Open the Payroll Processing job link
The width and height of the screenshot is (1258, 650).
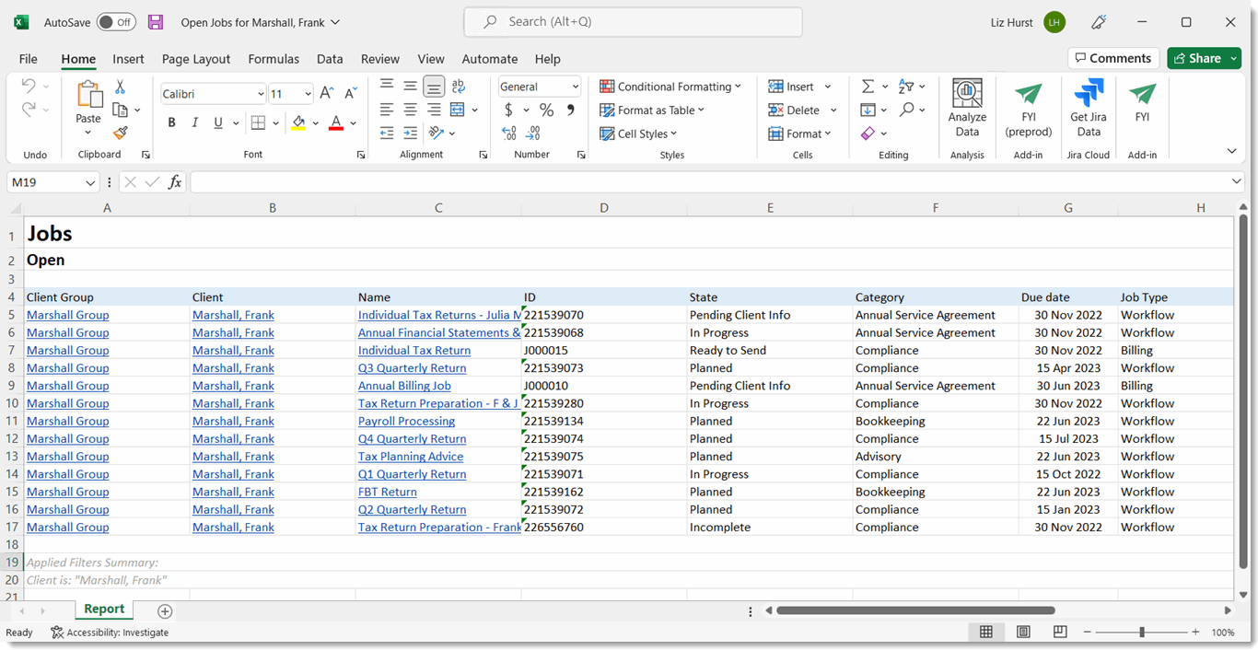pyautogui.click(x=406, y=421)
